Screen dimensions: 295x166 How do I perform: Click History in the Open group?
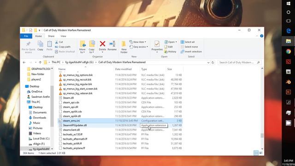pos(170,52)
